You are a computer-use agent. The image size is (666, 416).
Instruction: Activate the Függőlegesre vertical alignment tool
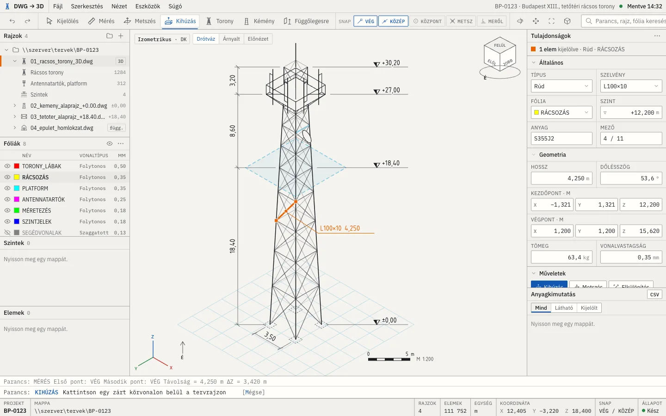[306, 21]
